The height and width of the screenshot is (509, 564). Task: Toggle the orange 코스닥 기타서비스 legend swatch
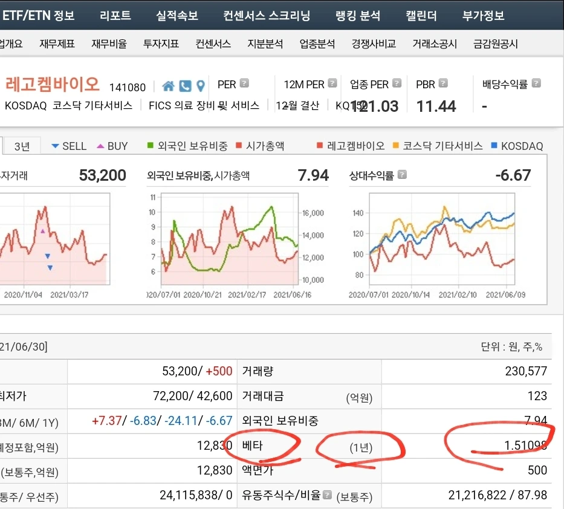[396, 145]
